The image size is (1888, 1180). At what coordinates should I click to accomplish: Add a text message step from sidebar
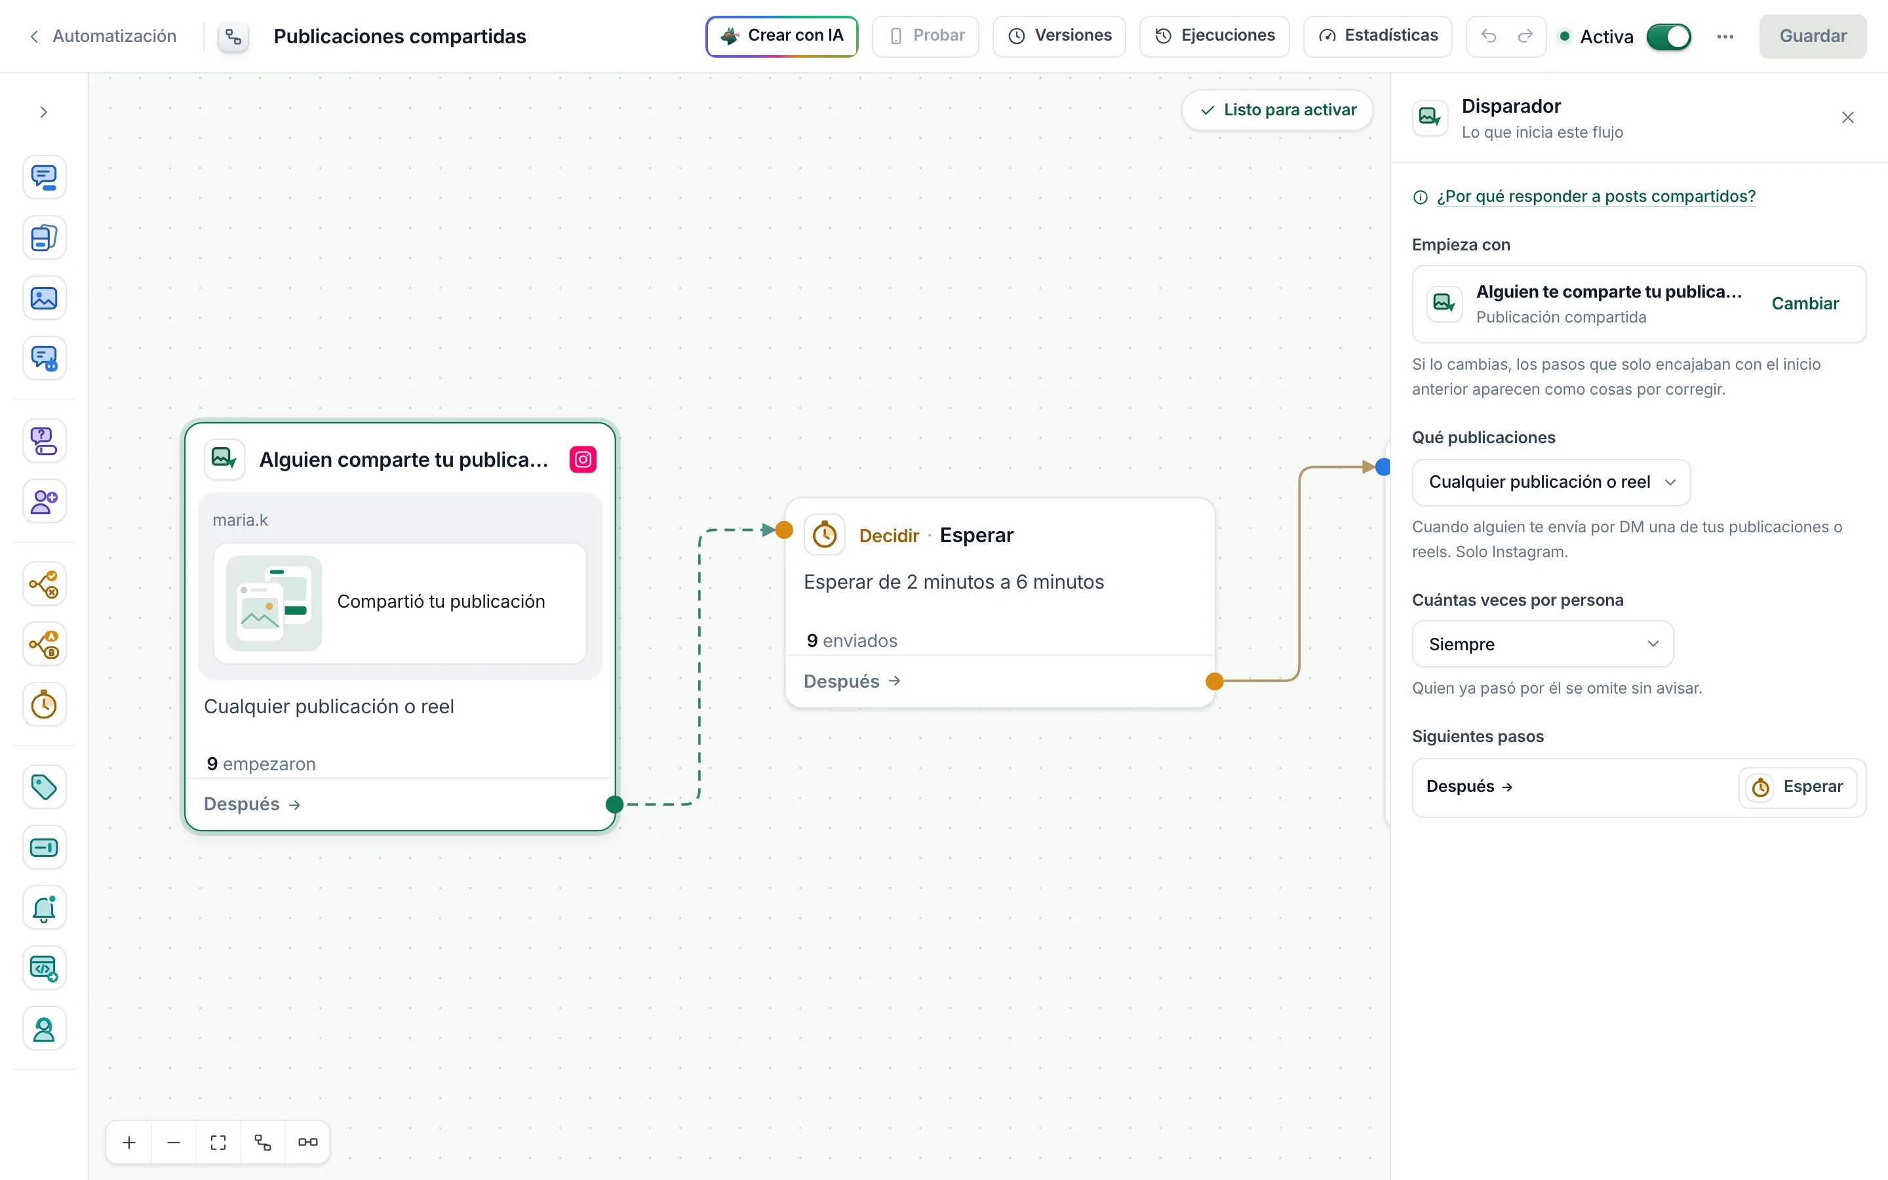point(44,177)
